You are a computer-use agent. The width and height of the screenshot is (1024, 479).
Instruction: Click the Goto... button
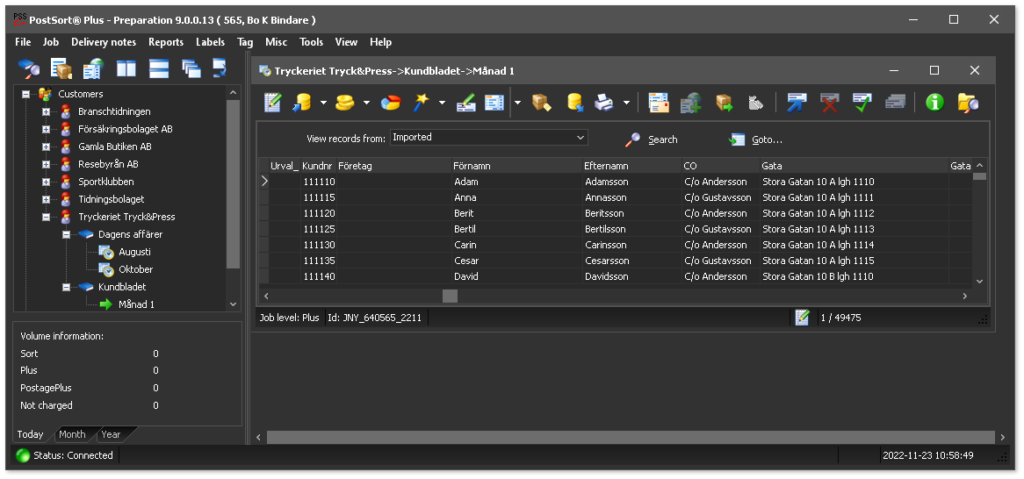tap(755, 139)
